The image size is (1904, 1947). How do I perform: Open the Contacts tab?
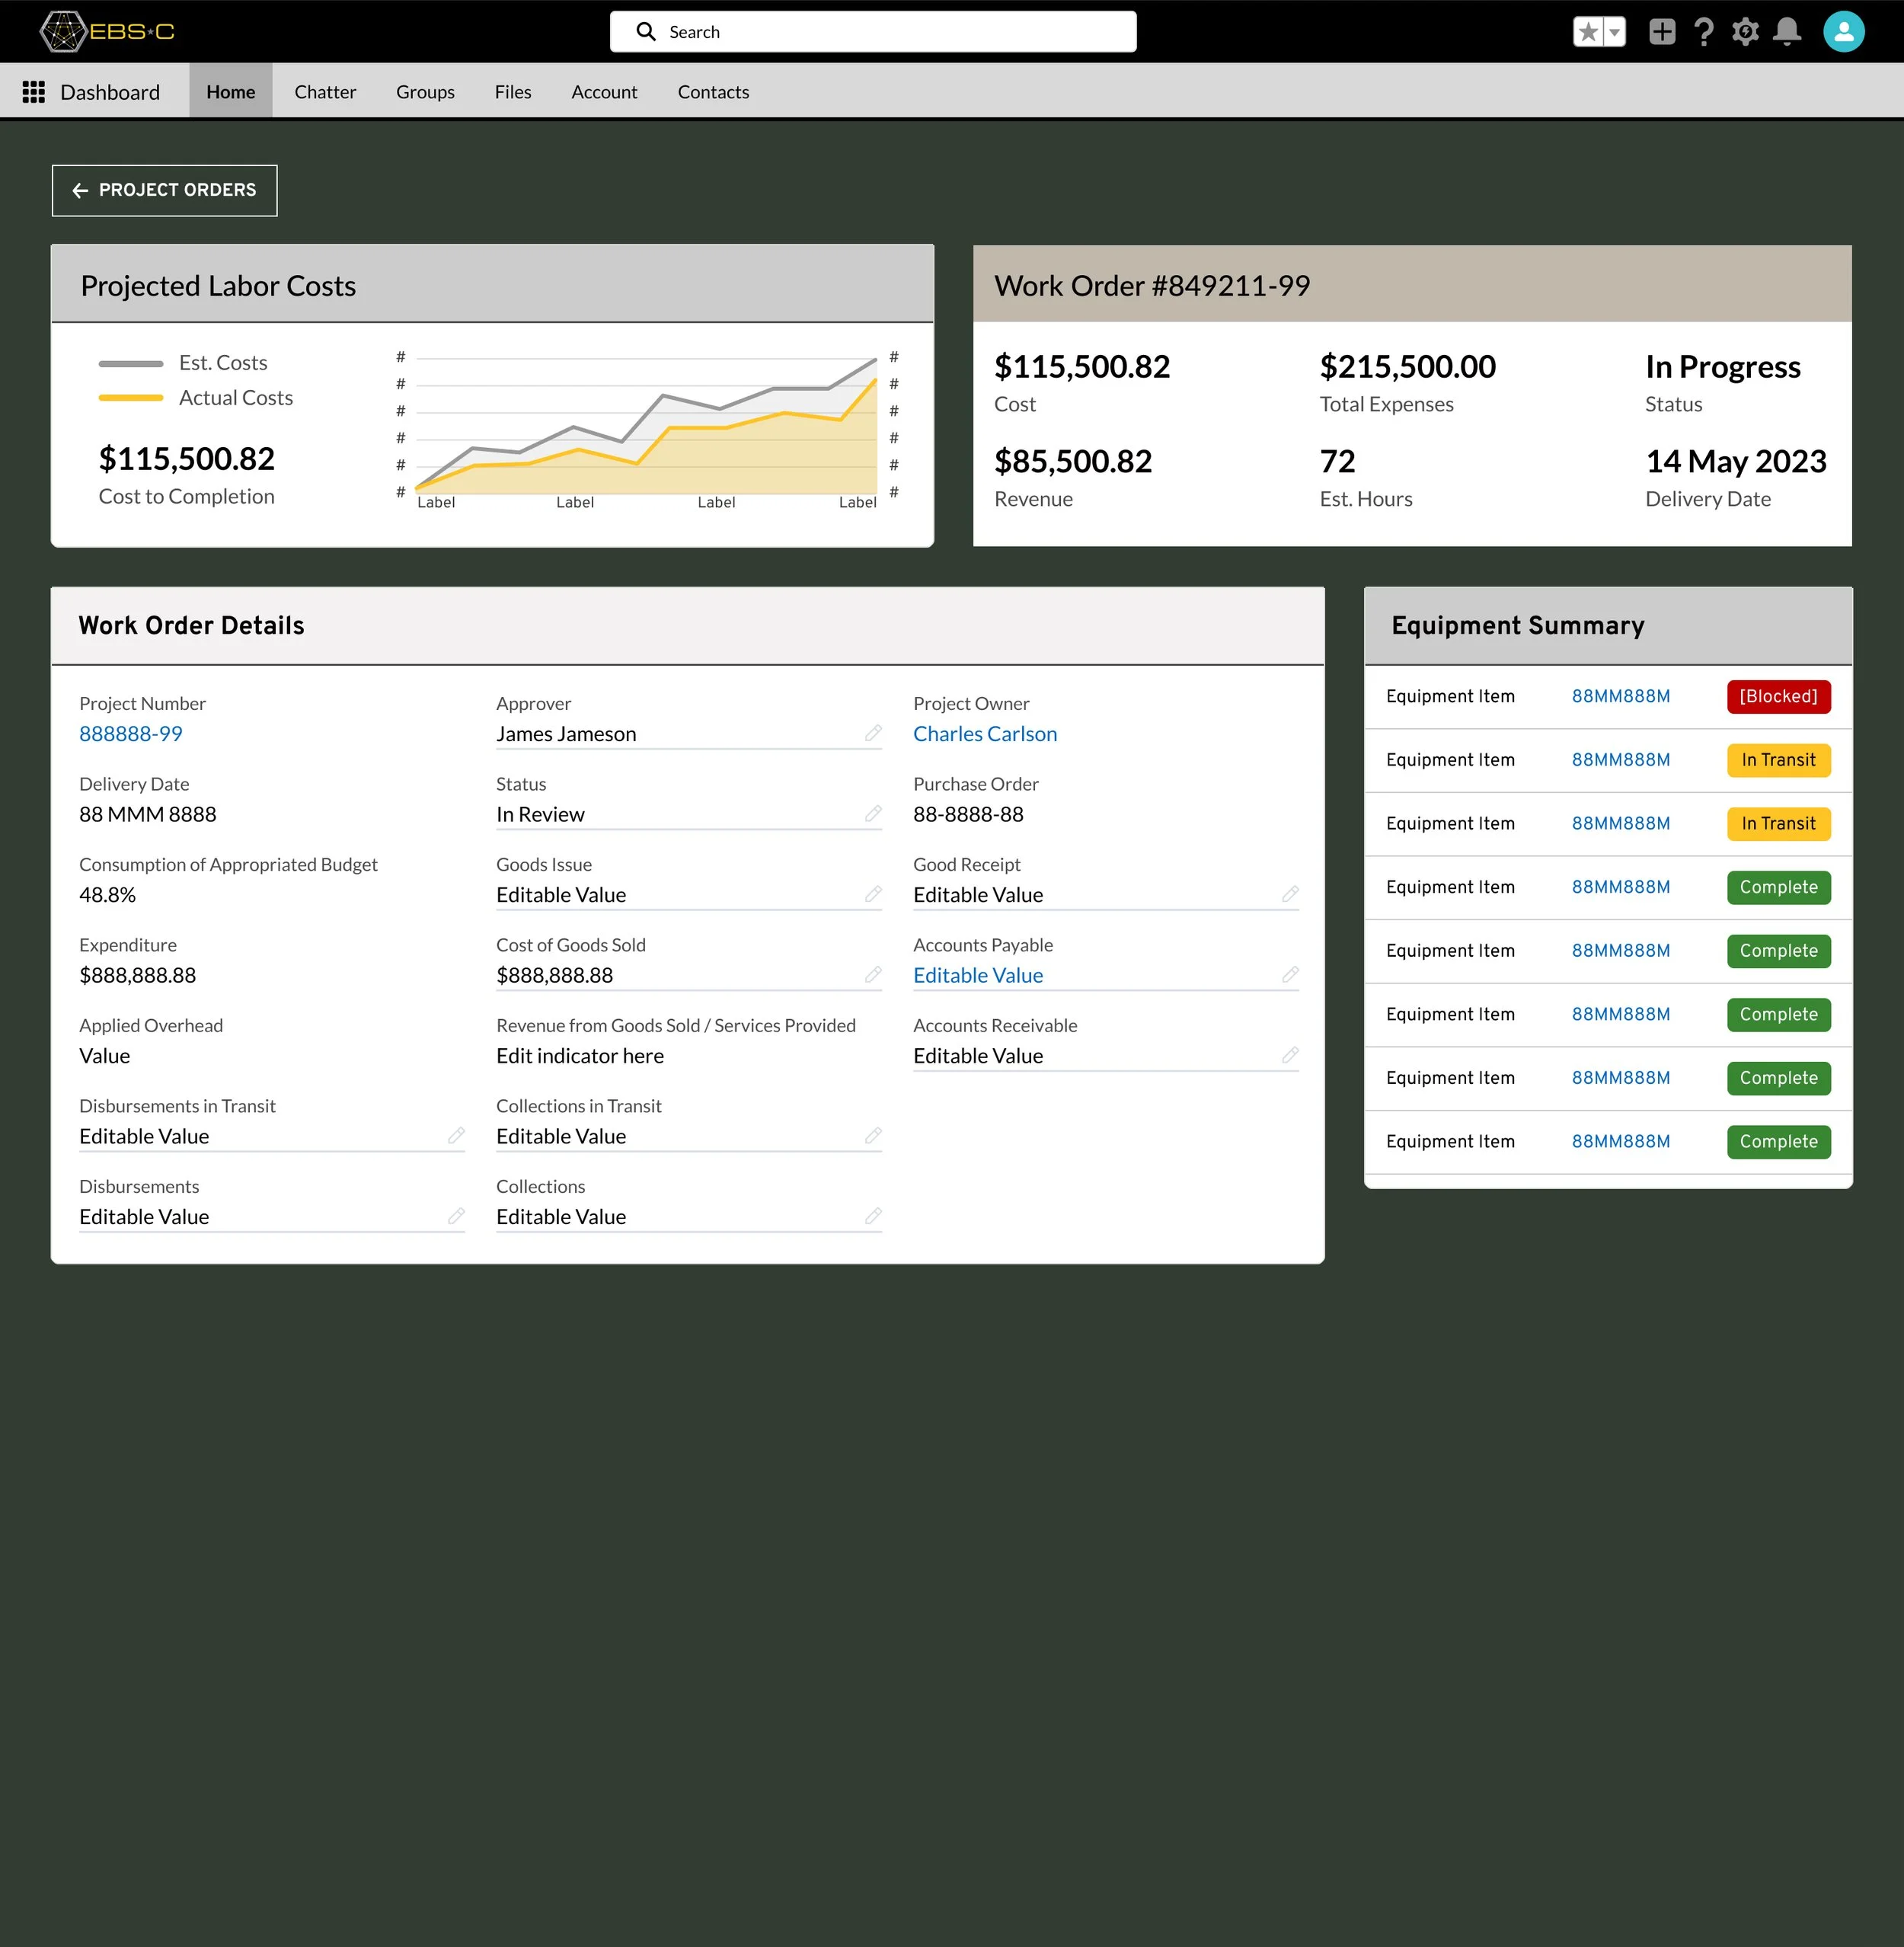[x=713, y=92]
